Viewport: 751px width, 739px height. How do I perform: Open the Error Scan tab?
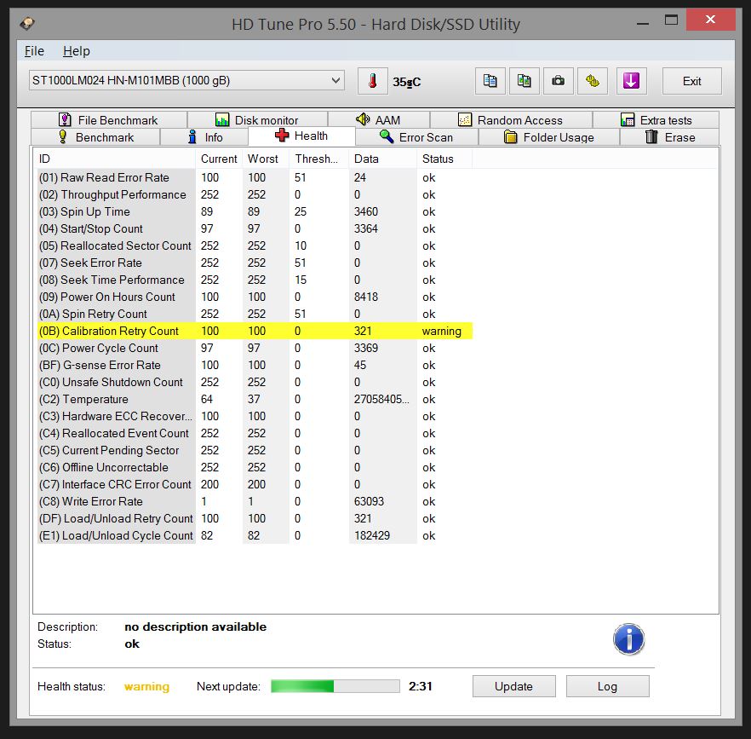point(416,137)
